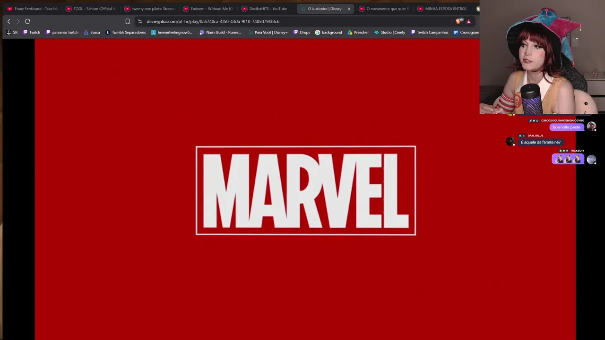605x340 pixels.
Task: Open the Busca bookmark
Action: 92,33
